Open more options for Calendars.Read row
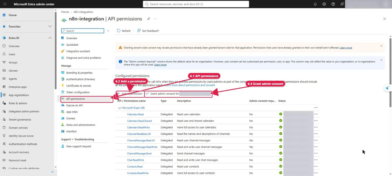The width and height of the screenshot is (392, 176). pyautogui.click(x=316, y=114)
